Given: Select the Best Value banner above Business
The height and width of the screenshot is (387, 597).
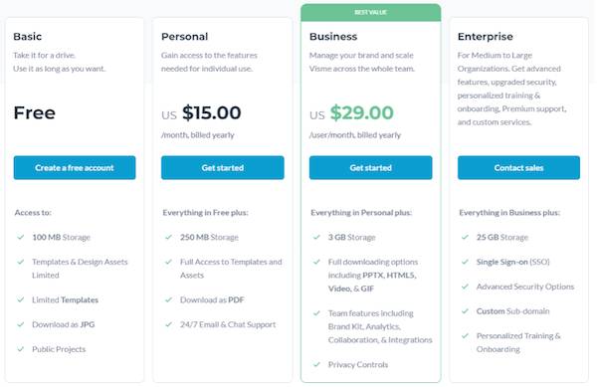Looking at the screenshot, I should coord(370,12).
